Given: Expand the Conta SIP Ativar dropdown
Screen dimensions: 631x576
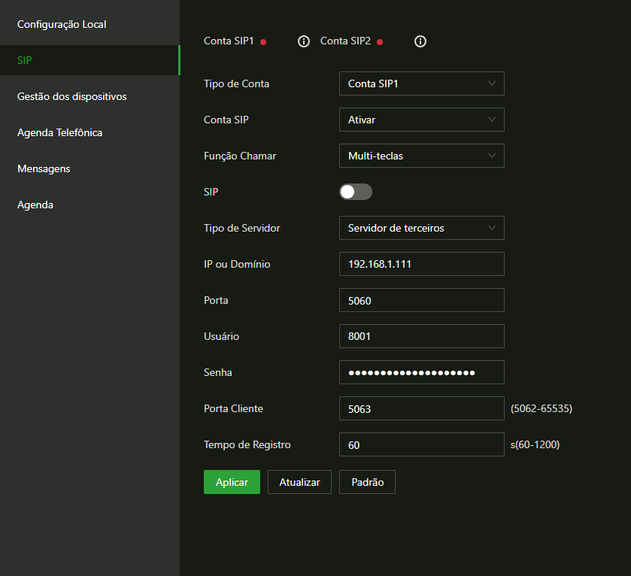Looking at the screenshot, I should click(x=422, y=120).
